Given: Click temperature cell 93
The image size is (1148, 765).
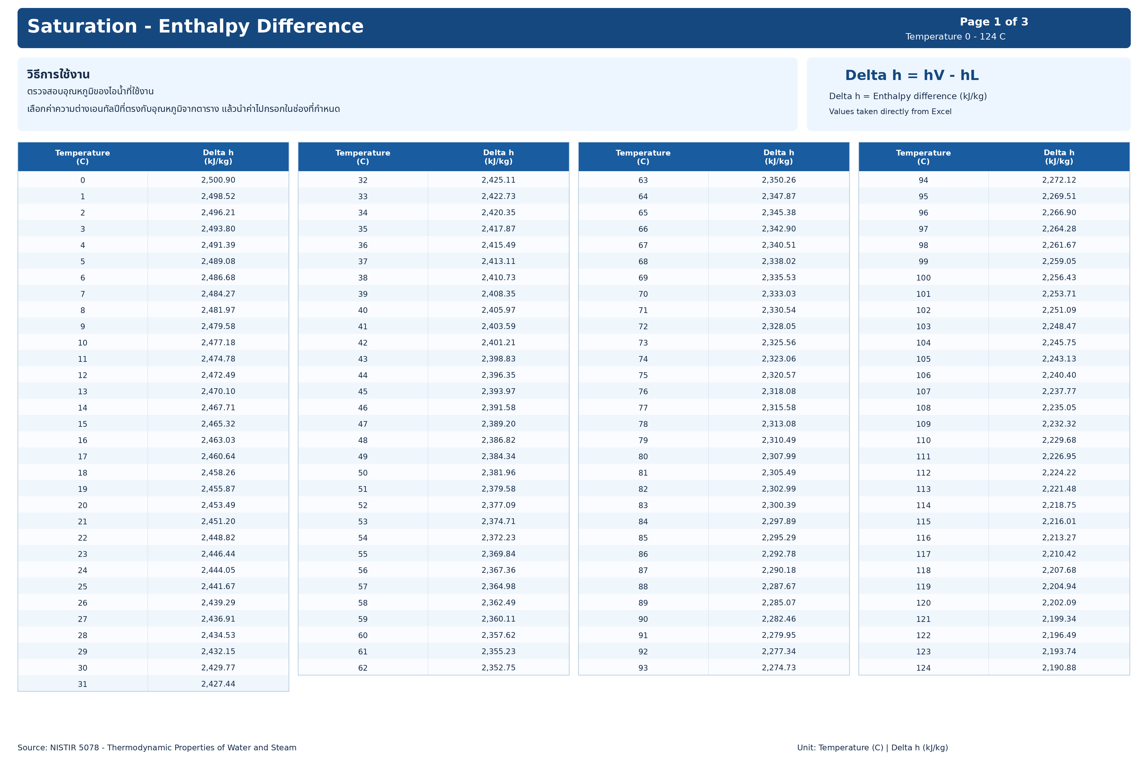Looking at the screenshot, I should pos(643,668).
